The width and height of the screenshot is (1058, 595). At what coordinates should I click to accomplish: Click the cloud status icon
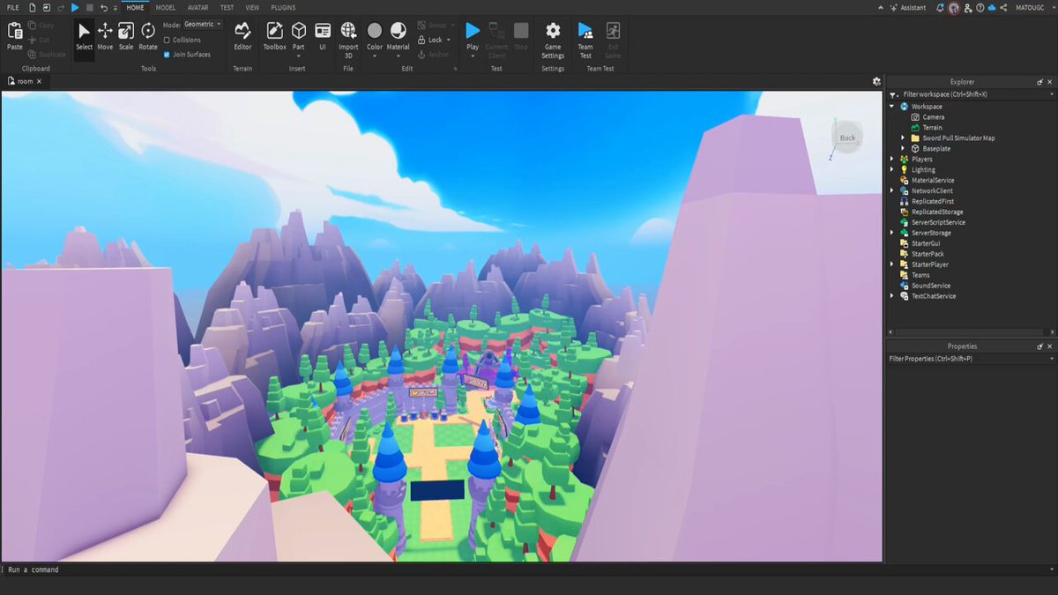point(992,7)
